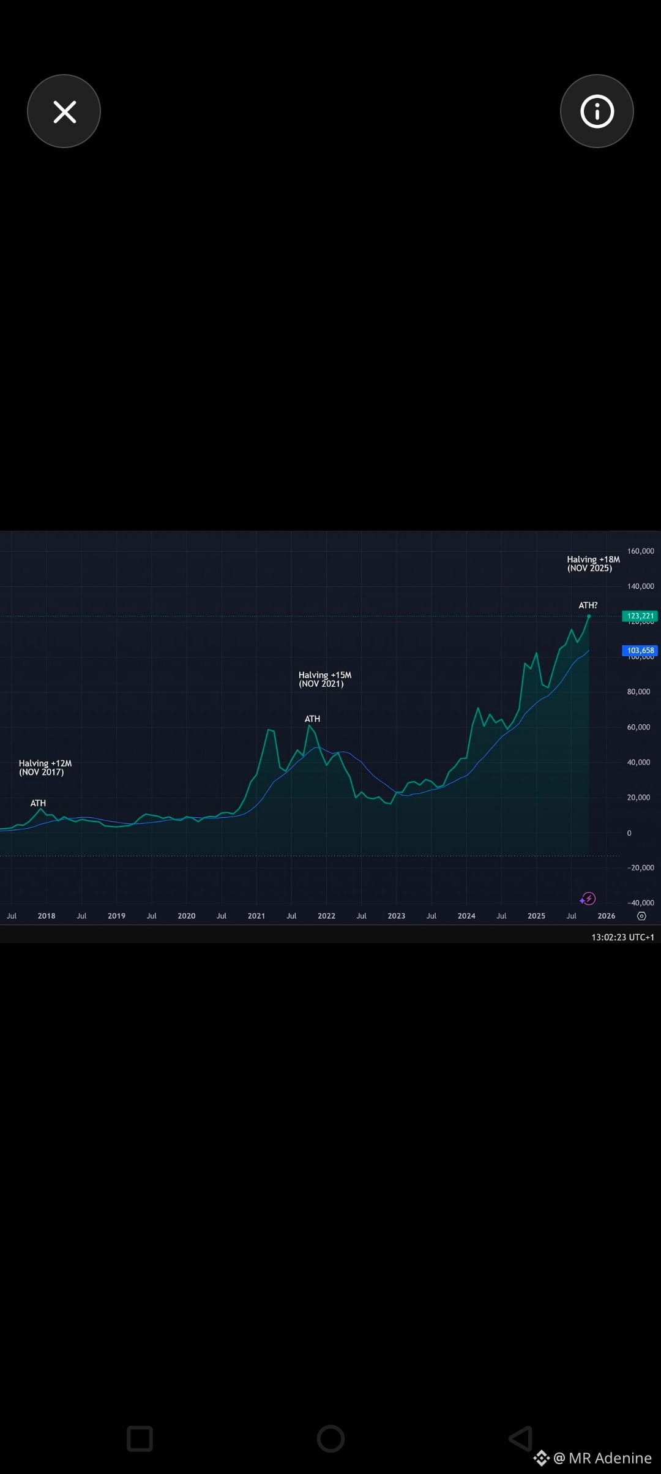Close the image viewer with the X button

pyautogui.click(x=64, y=111)
